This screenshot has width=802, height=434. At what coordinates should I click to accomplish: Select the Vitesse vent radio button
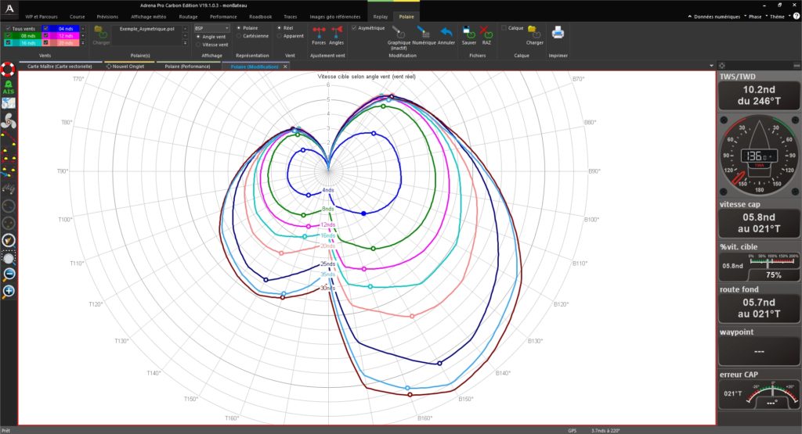pyautogui.click(x=198, y=45)
